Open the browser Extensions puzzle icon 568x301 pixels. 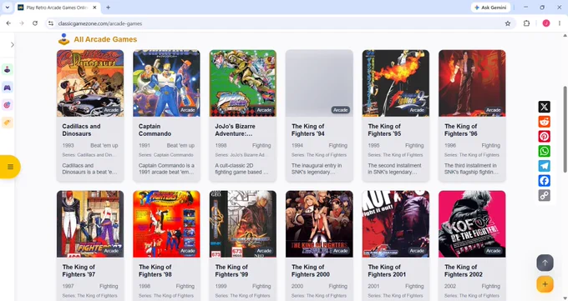[x=526, y=23]
